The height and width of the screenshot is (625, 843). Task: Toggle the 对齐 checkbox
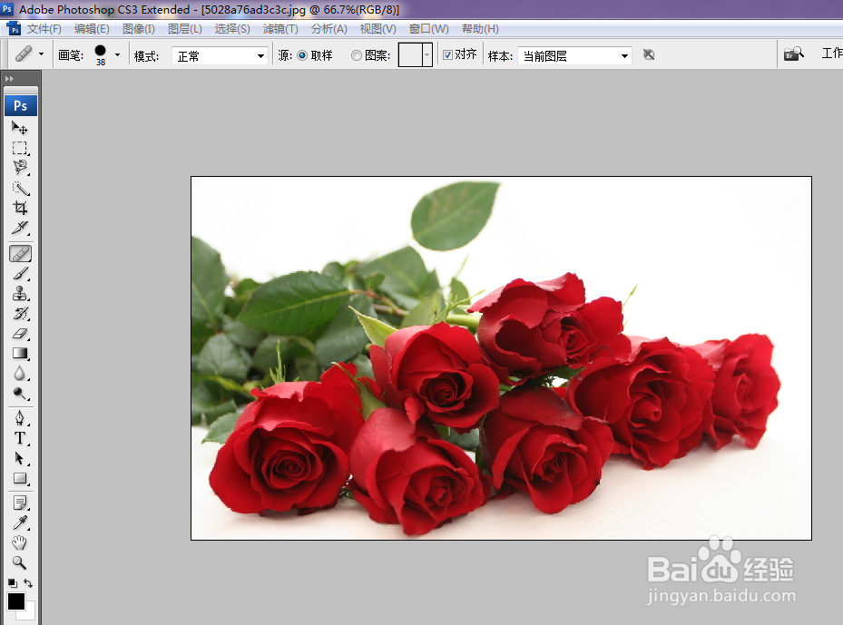coord(447,54)
